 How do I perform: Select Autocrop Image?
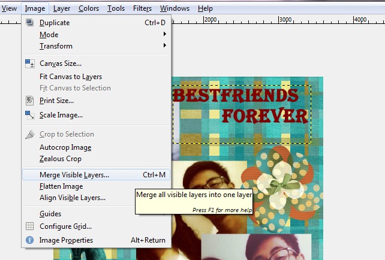(x=96, y=147)
